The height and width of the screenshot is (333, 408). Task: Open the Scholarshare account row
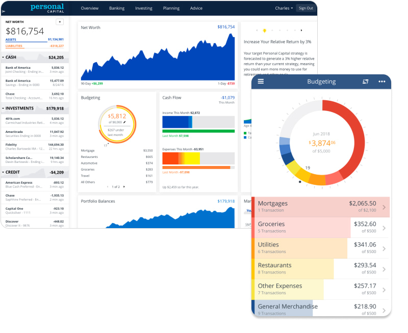coord(35,160)
